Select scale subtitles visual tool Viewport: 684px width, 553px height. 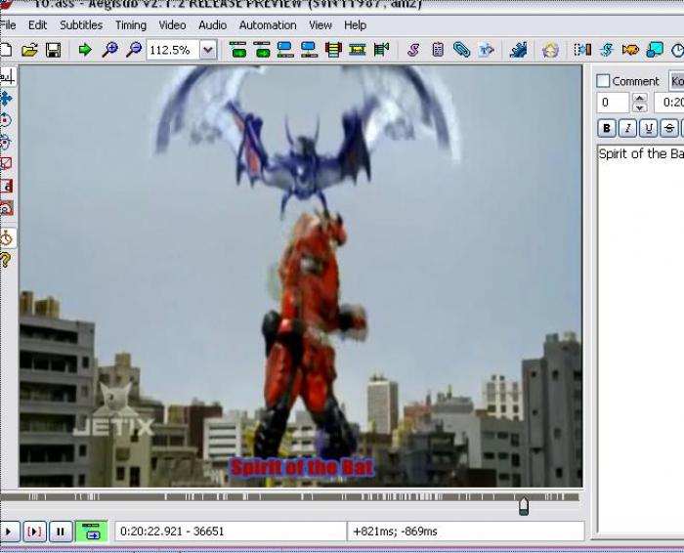(6, 164)
